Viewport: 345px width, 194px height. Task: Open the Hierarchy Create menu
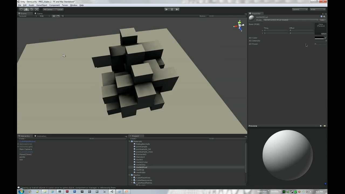pyautogui.click(x=22, y=139)
